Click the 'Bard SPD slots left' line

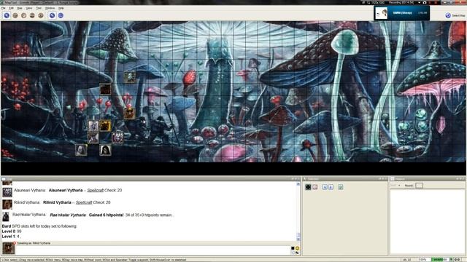[39, 226]
